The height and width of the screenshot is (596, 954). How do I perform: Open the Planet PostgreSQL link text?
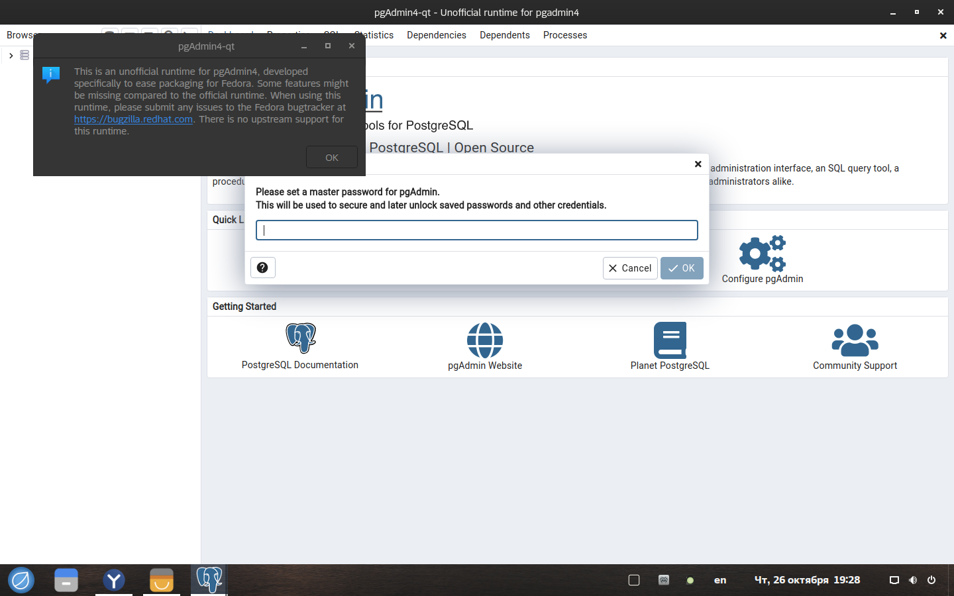670,366
